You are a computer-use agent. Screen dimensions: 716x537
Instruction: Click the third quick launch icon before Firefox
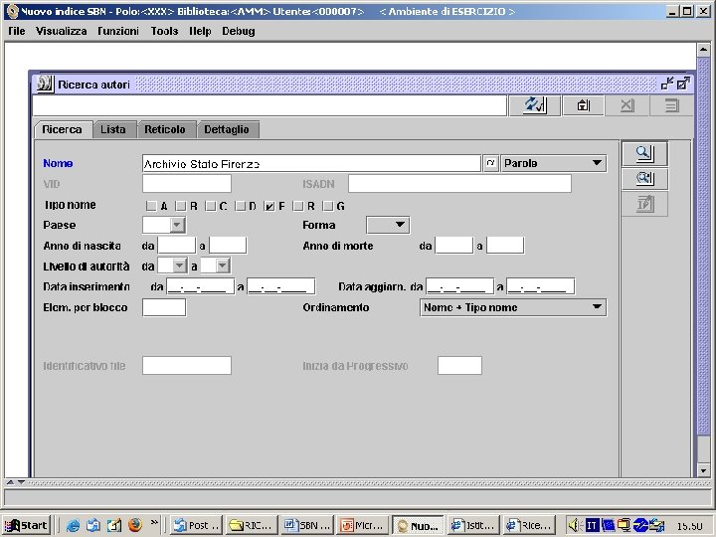point(114,525)
